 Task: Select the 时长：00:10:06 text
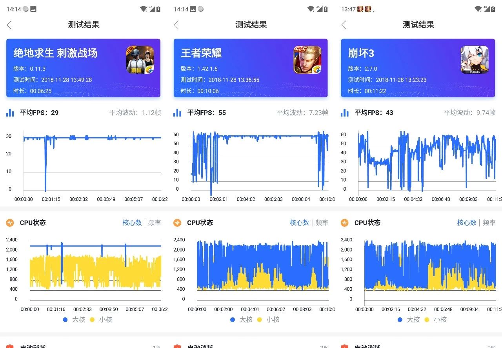pyautogui.click(x=200, y=91)
